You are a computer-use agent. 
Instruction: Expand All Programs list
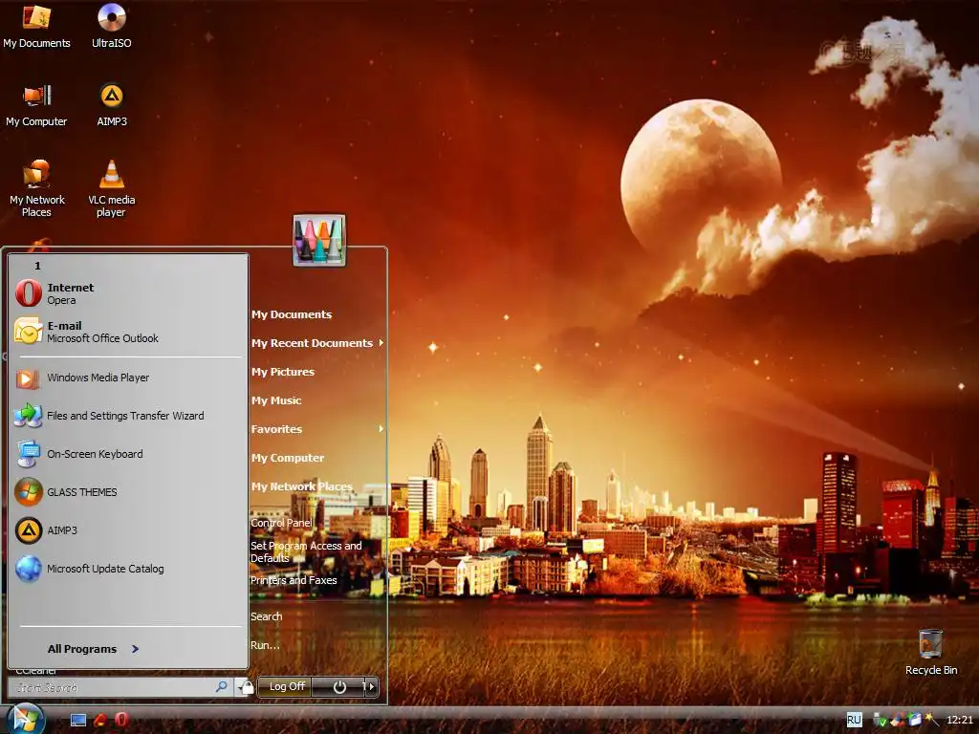(x=94, y=649)
